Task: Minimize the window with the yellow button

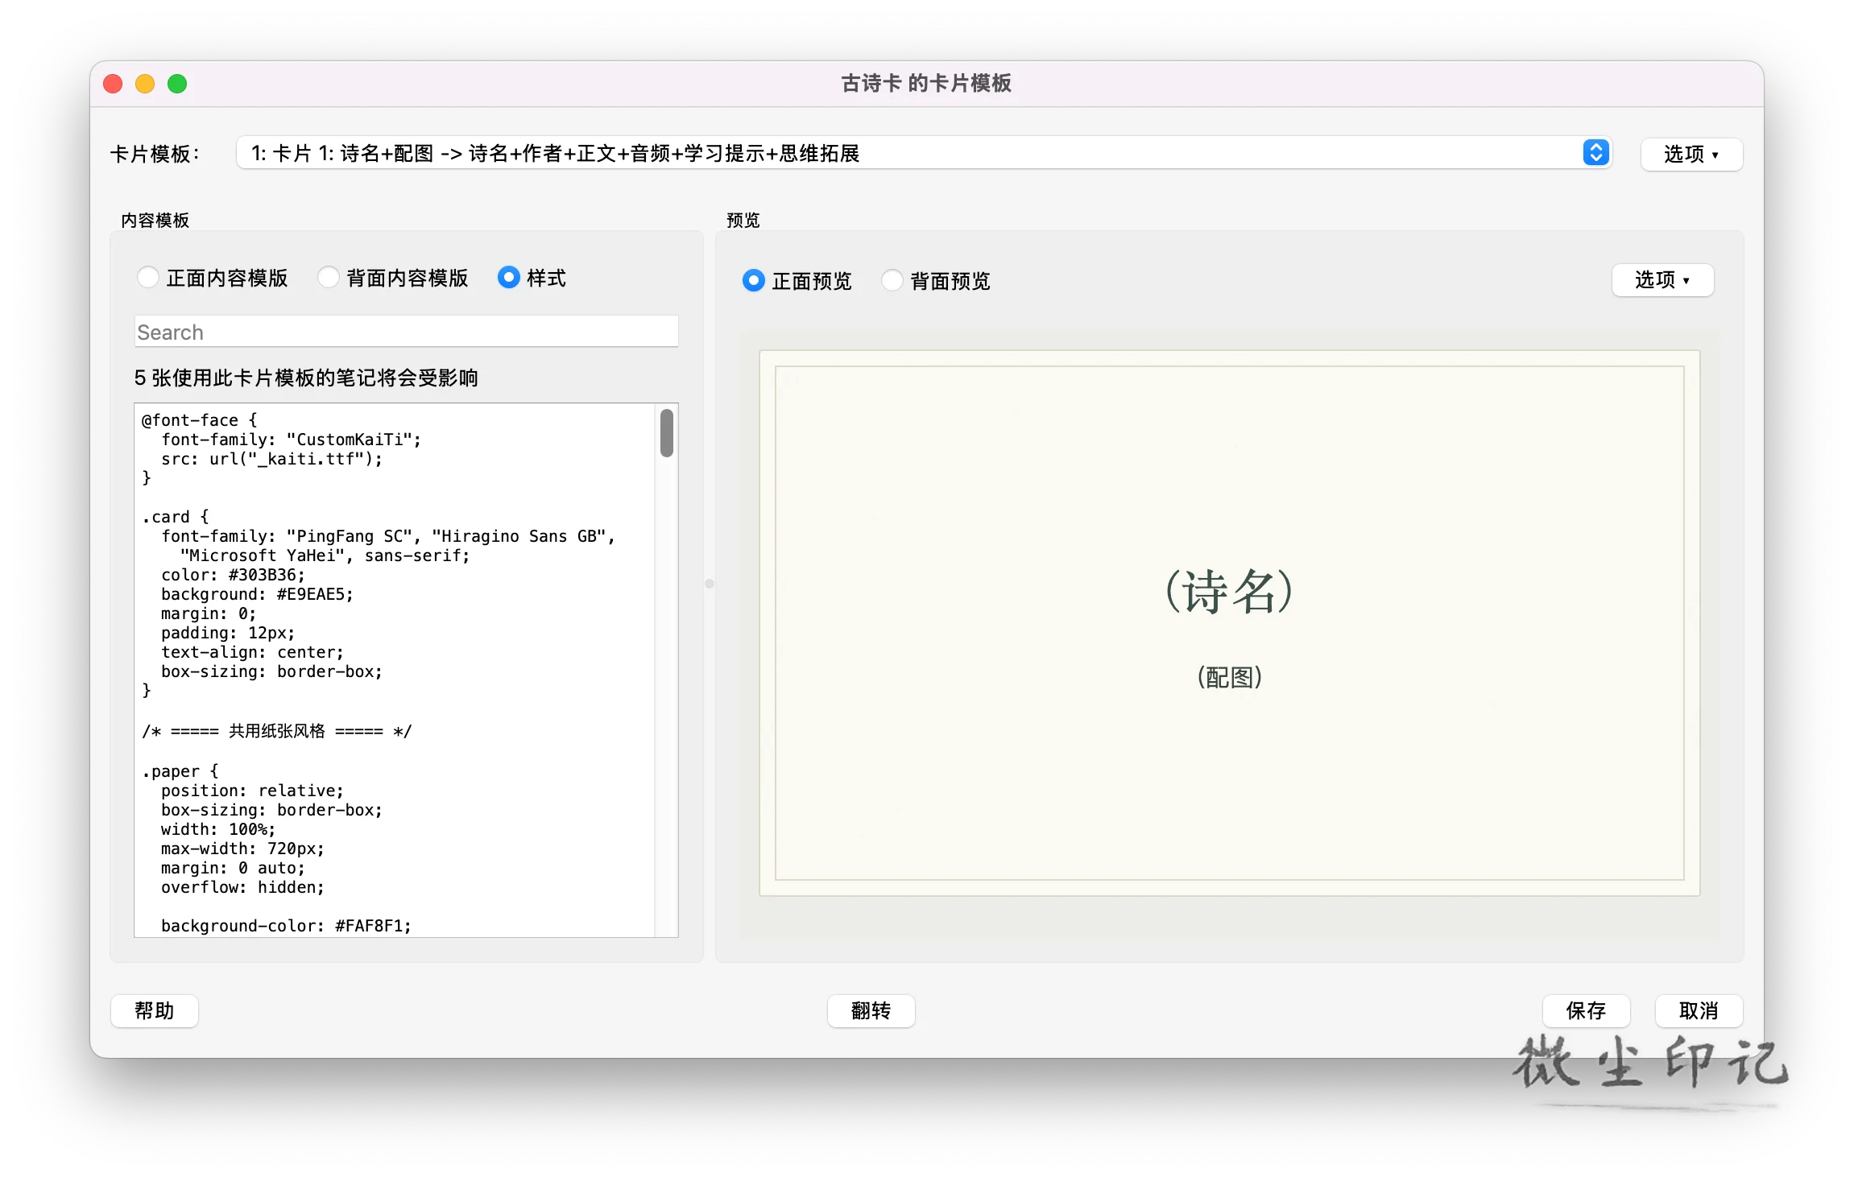Action: pyautogui.click(x=145, y=84)
